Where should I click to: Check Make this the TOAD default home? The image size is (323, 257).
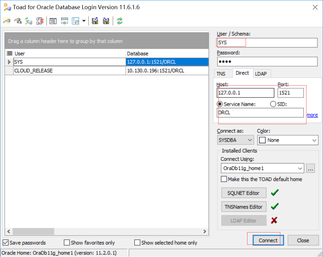tap(224, 179)
